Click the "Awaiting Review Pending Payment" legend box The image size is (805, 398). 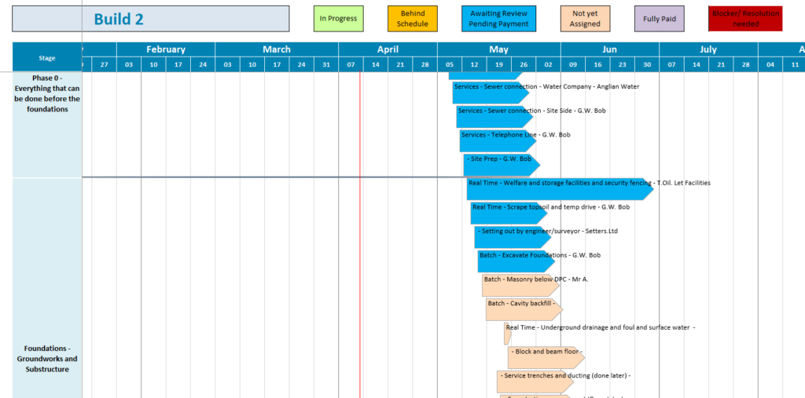point(498,19)
